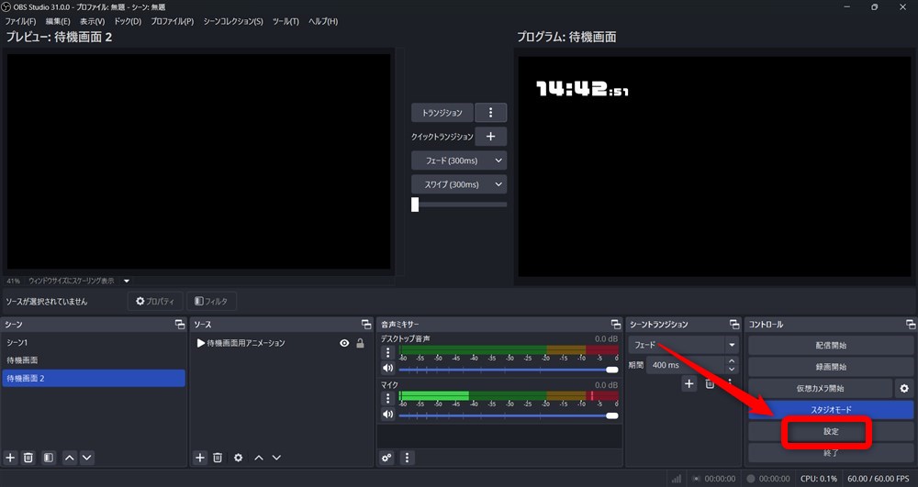Click 終了 exit button
The image size is (918, 487).
831,452
